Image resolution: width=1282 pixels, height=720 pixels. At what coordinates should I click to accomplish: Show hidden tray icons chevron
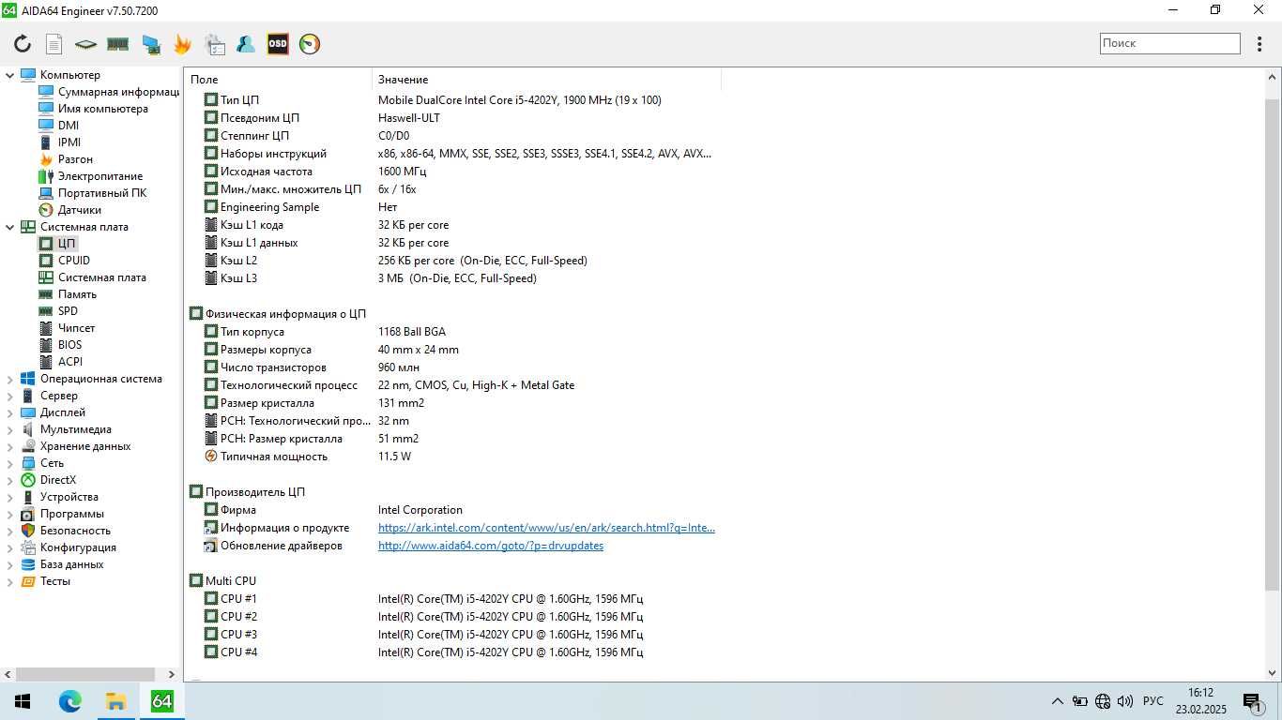click(x=1058, y=701)
